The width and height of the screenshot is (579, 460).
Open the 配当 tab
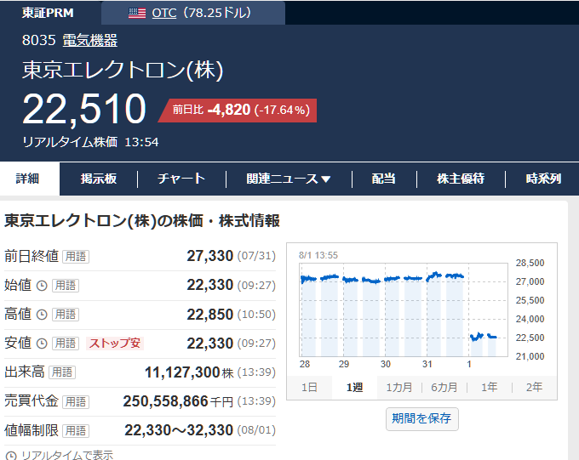[x=383, y=179]
